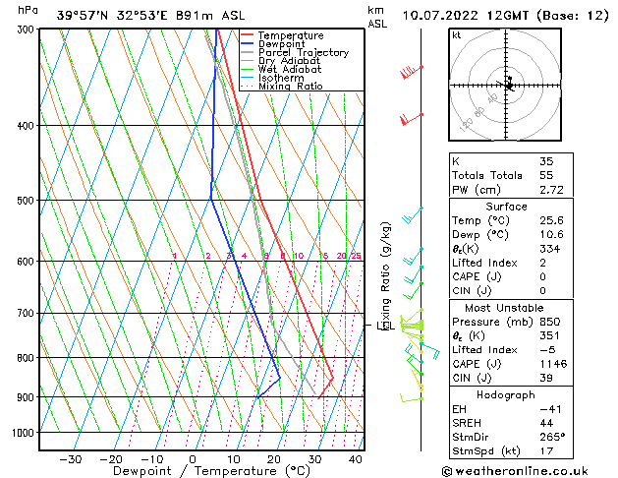The width and height of the screenshot is (618, 478).
Task: Click the red Temperature line sample in legend
Action: (x=248, y=35)
